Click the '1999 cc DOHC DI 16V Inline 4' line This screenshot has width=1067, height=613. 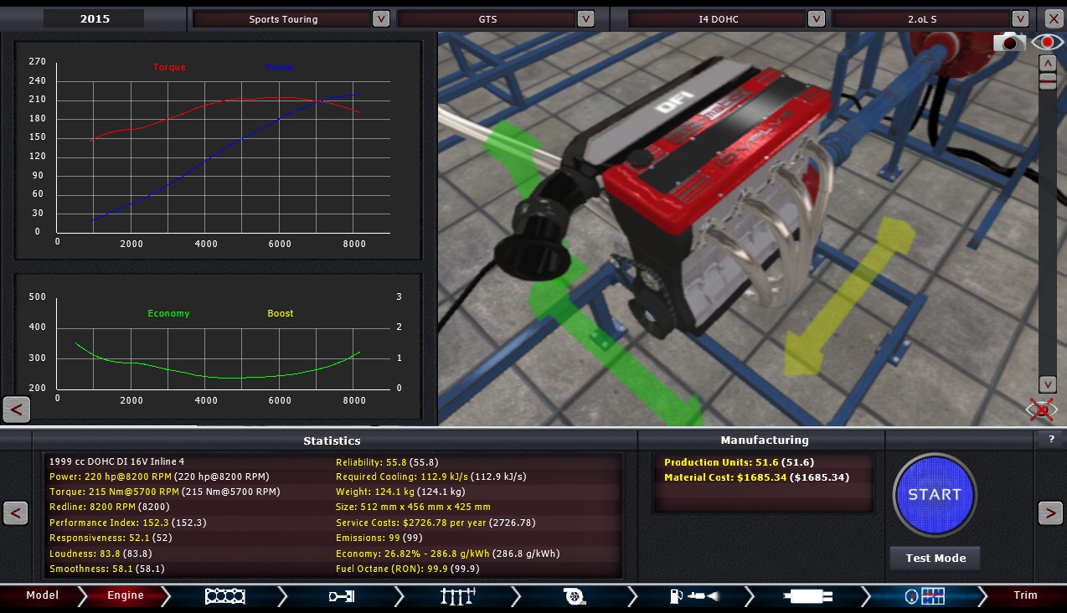click(116, 462)
